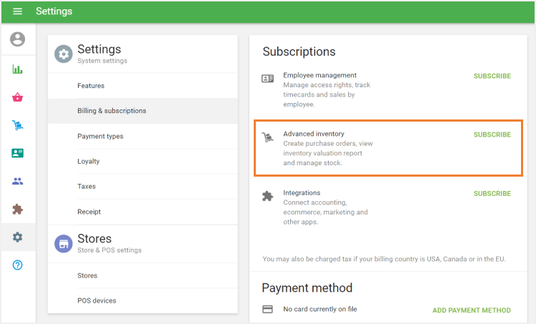Screen dimensions: 536x324
Task: Subscribe to Advanced inventory
Action: coord(492,134)
